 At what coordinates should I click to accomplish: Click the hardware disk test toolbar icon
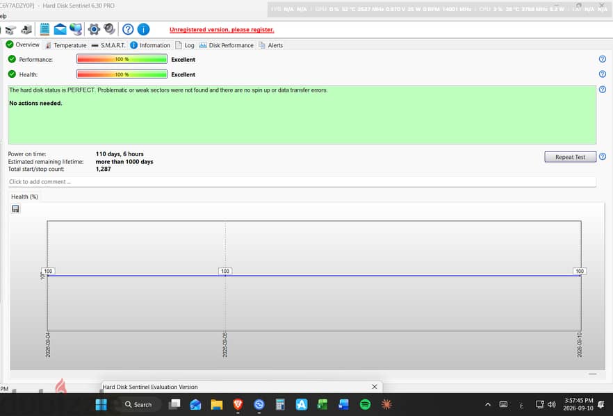pyautogui.click(x=26, y=29)
